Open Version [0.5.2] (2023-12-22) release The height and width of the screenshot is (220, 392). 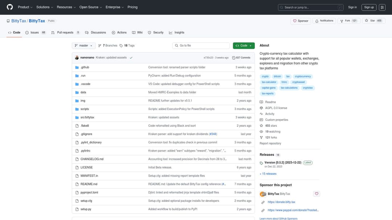click(283, 163)
